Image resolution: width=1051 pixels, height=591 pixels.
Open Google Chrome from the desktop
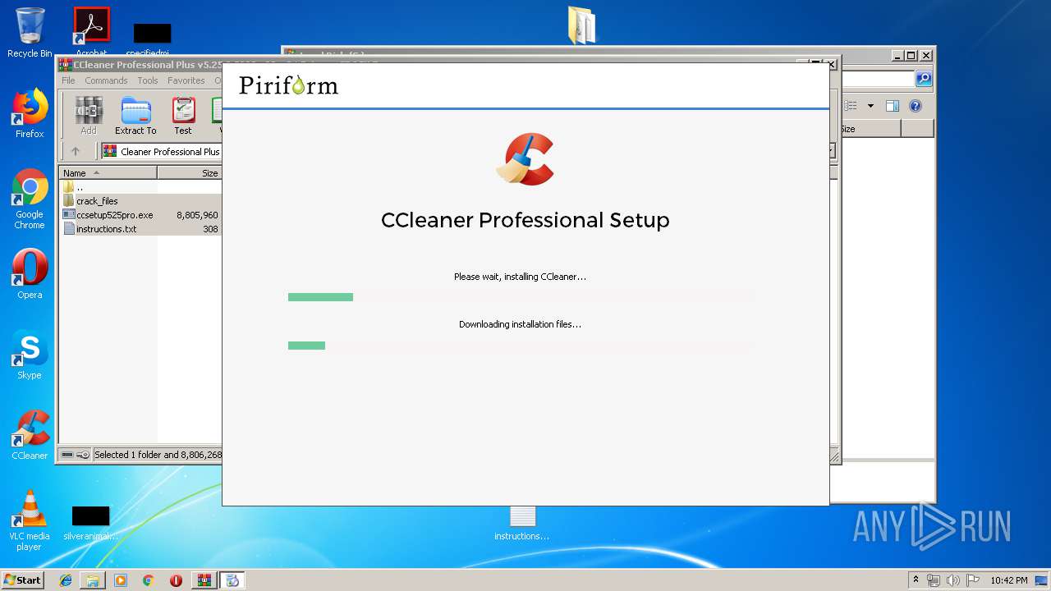(x=30, y=199)
